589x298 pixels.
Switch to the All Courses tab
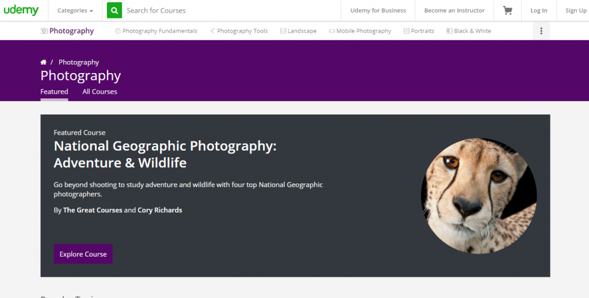click(100, 91)
